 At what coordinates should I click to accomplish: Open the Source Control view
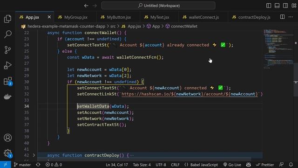tap(7, 50)
